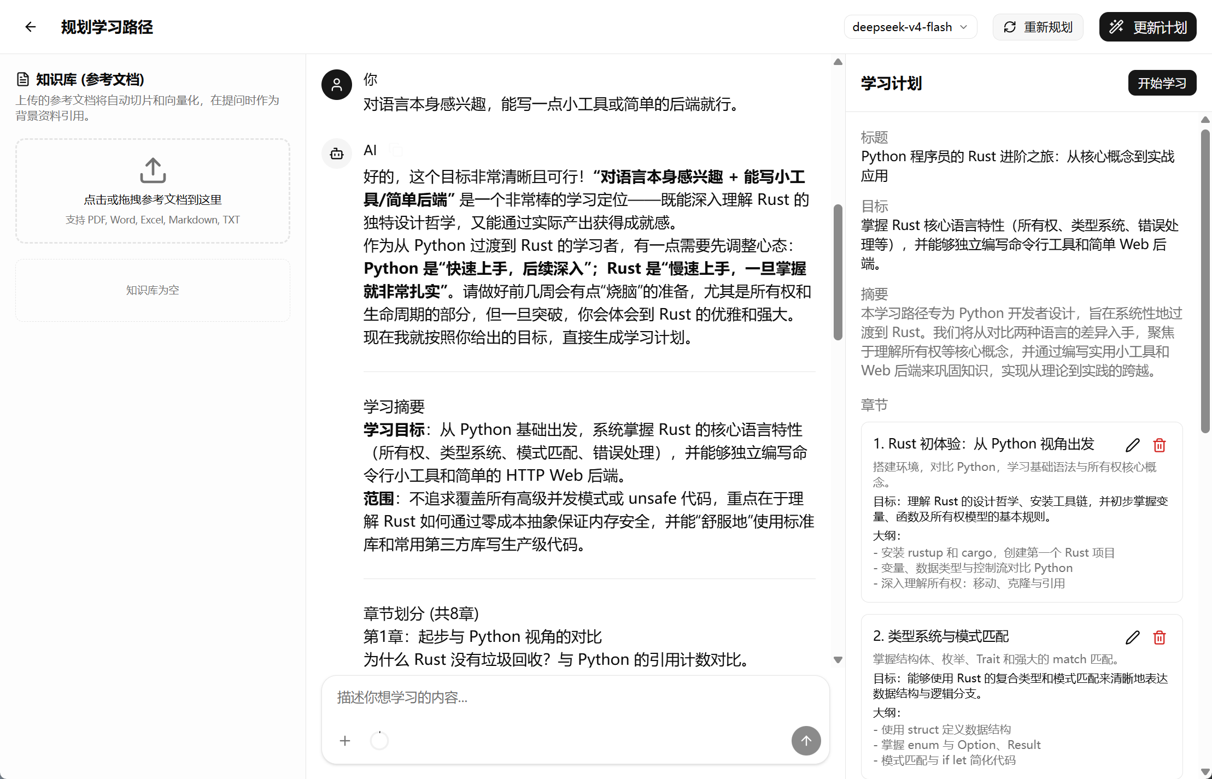Click the 学习计划 panel heading
Screen dimensions: 1212x779
click(891, 83)
